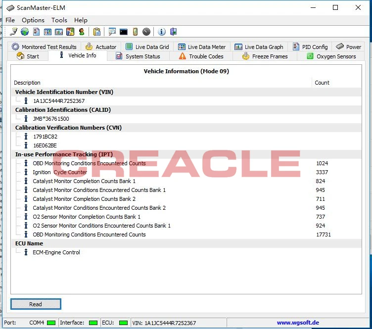The height and width of the screenshot is (329, 372).
Task: Click the bar chart toolbar icon
Action: click(x=59, y=32)
